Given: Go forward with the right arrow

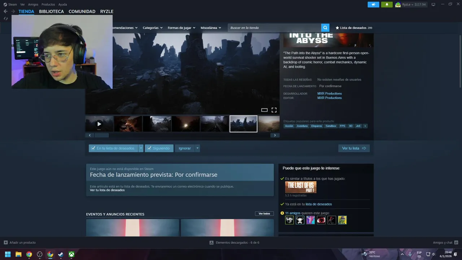Looking at the screenshot, I should [x=13, y=12].
